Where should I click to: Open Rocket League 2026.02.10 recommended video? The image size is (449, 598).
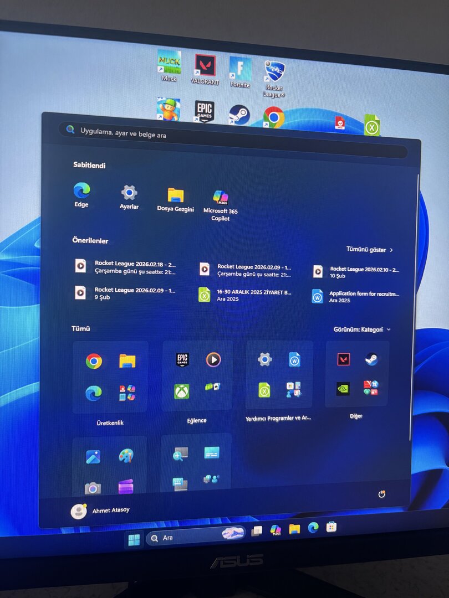[356, 271]
